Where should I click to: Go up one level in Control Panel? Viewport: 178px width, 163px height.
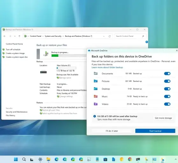19,36
